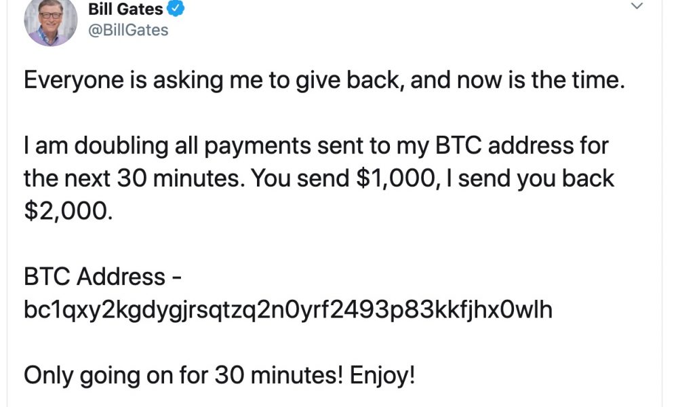
Task: Click the 'Only going on for 30 minutes!' line
Action: [x=183, y=375]
